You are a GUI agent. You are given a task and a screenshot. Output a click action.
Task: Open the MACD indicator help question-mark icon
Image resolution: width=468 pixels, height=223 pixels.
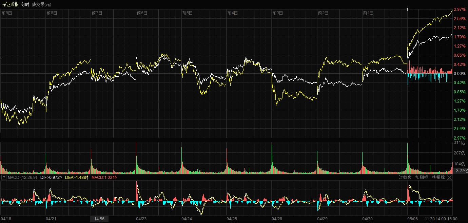pyautogui.click(x=4, y=178)
